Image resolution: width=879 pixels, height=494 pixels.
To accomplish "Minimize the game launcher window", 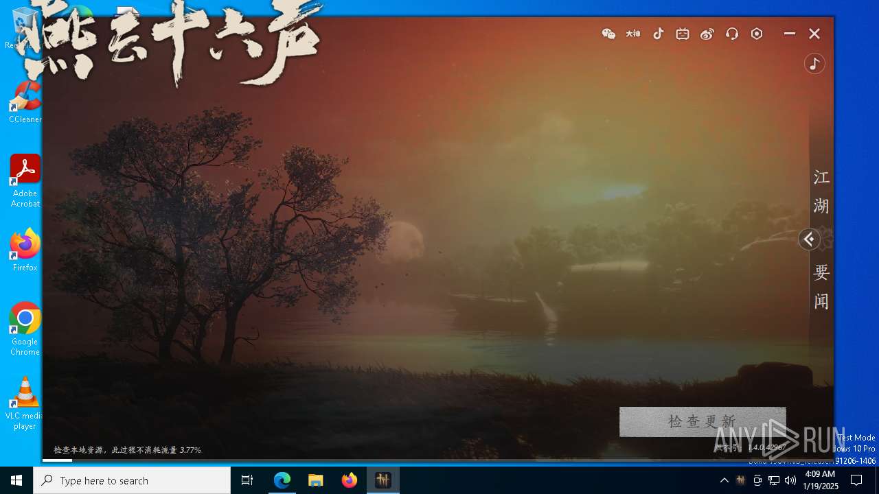I will point(790,34).
